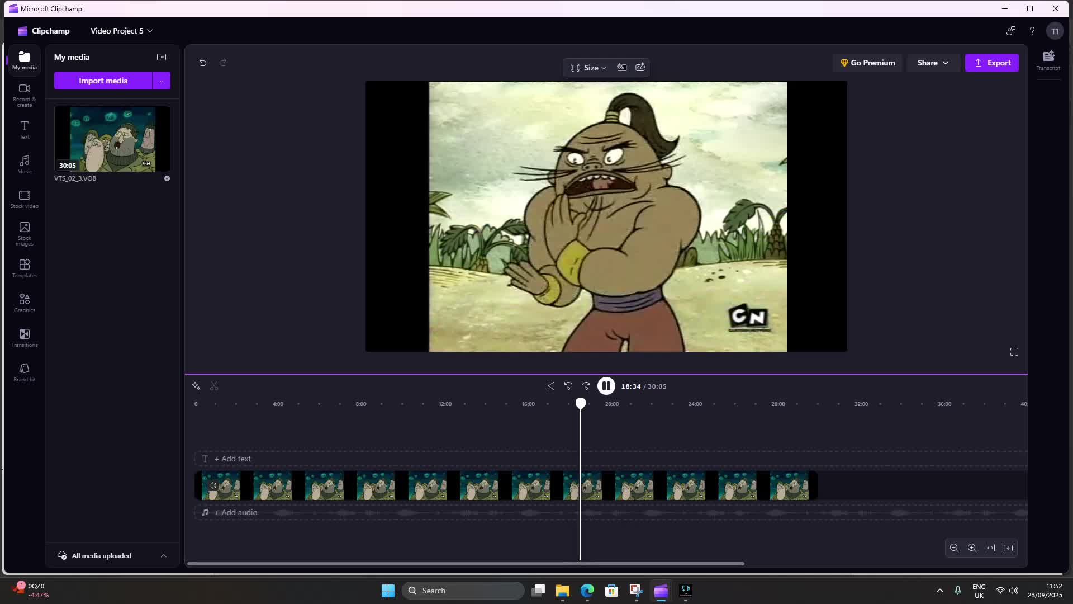The image size is (1073, 604).
Task: Click the Import media button
Action: tap(103, 81)
